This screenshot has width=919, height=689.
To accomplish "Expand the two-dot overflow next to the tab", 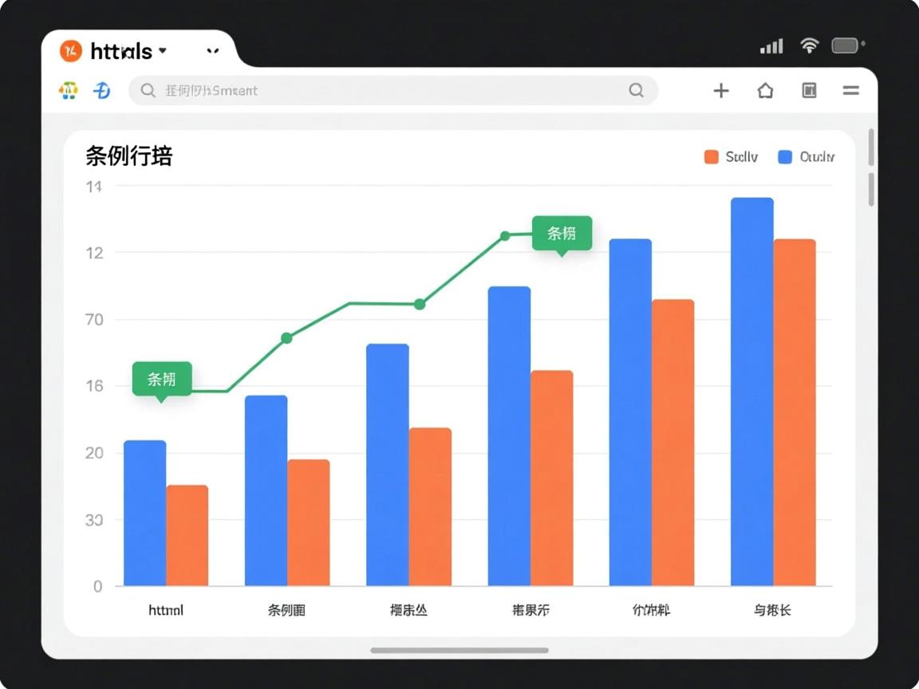I will (x=212, y=50).
